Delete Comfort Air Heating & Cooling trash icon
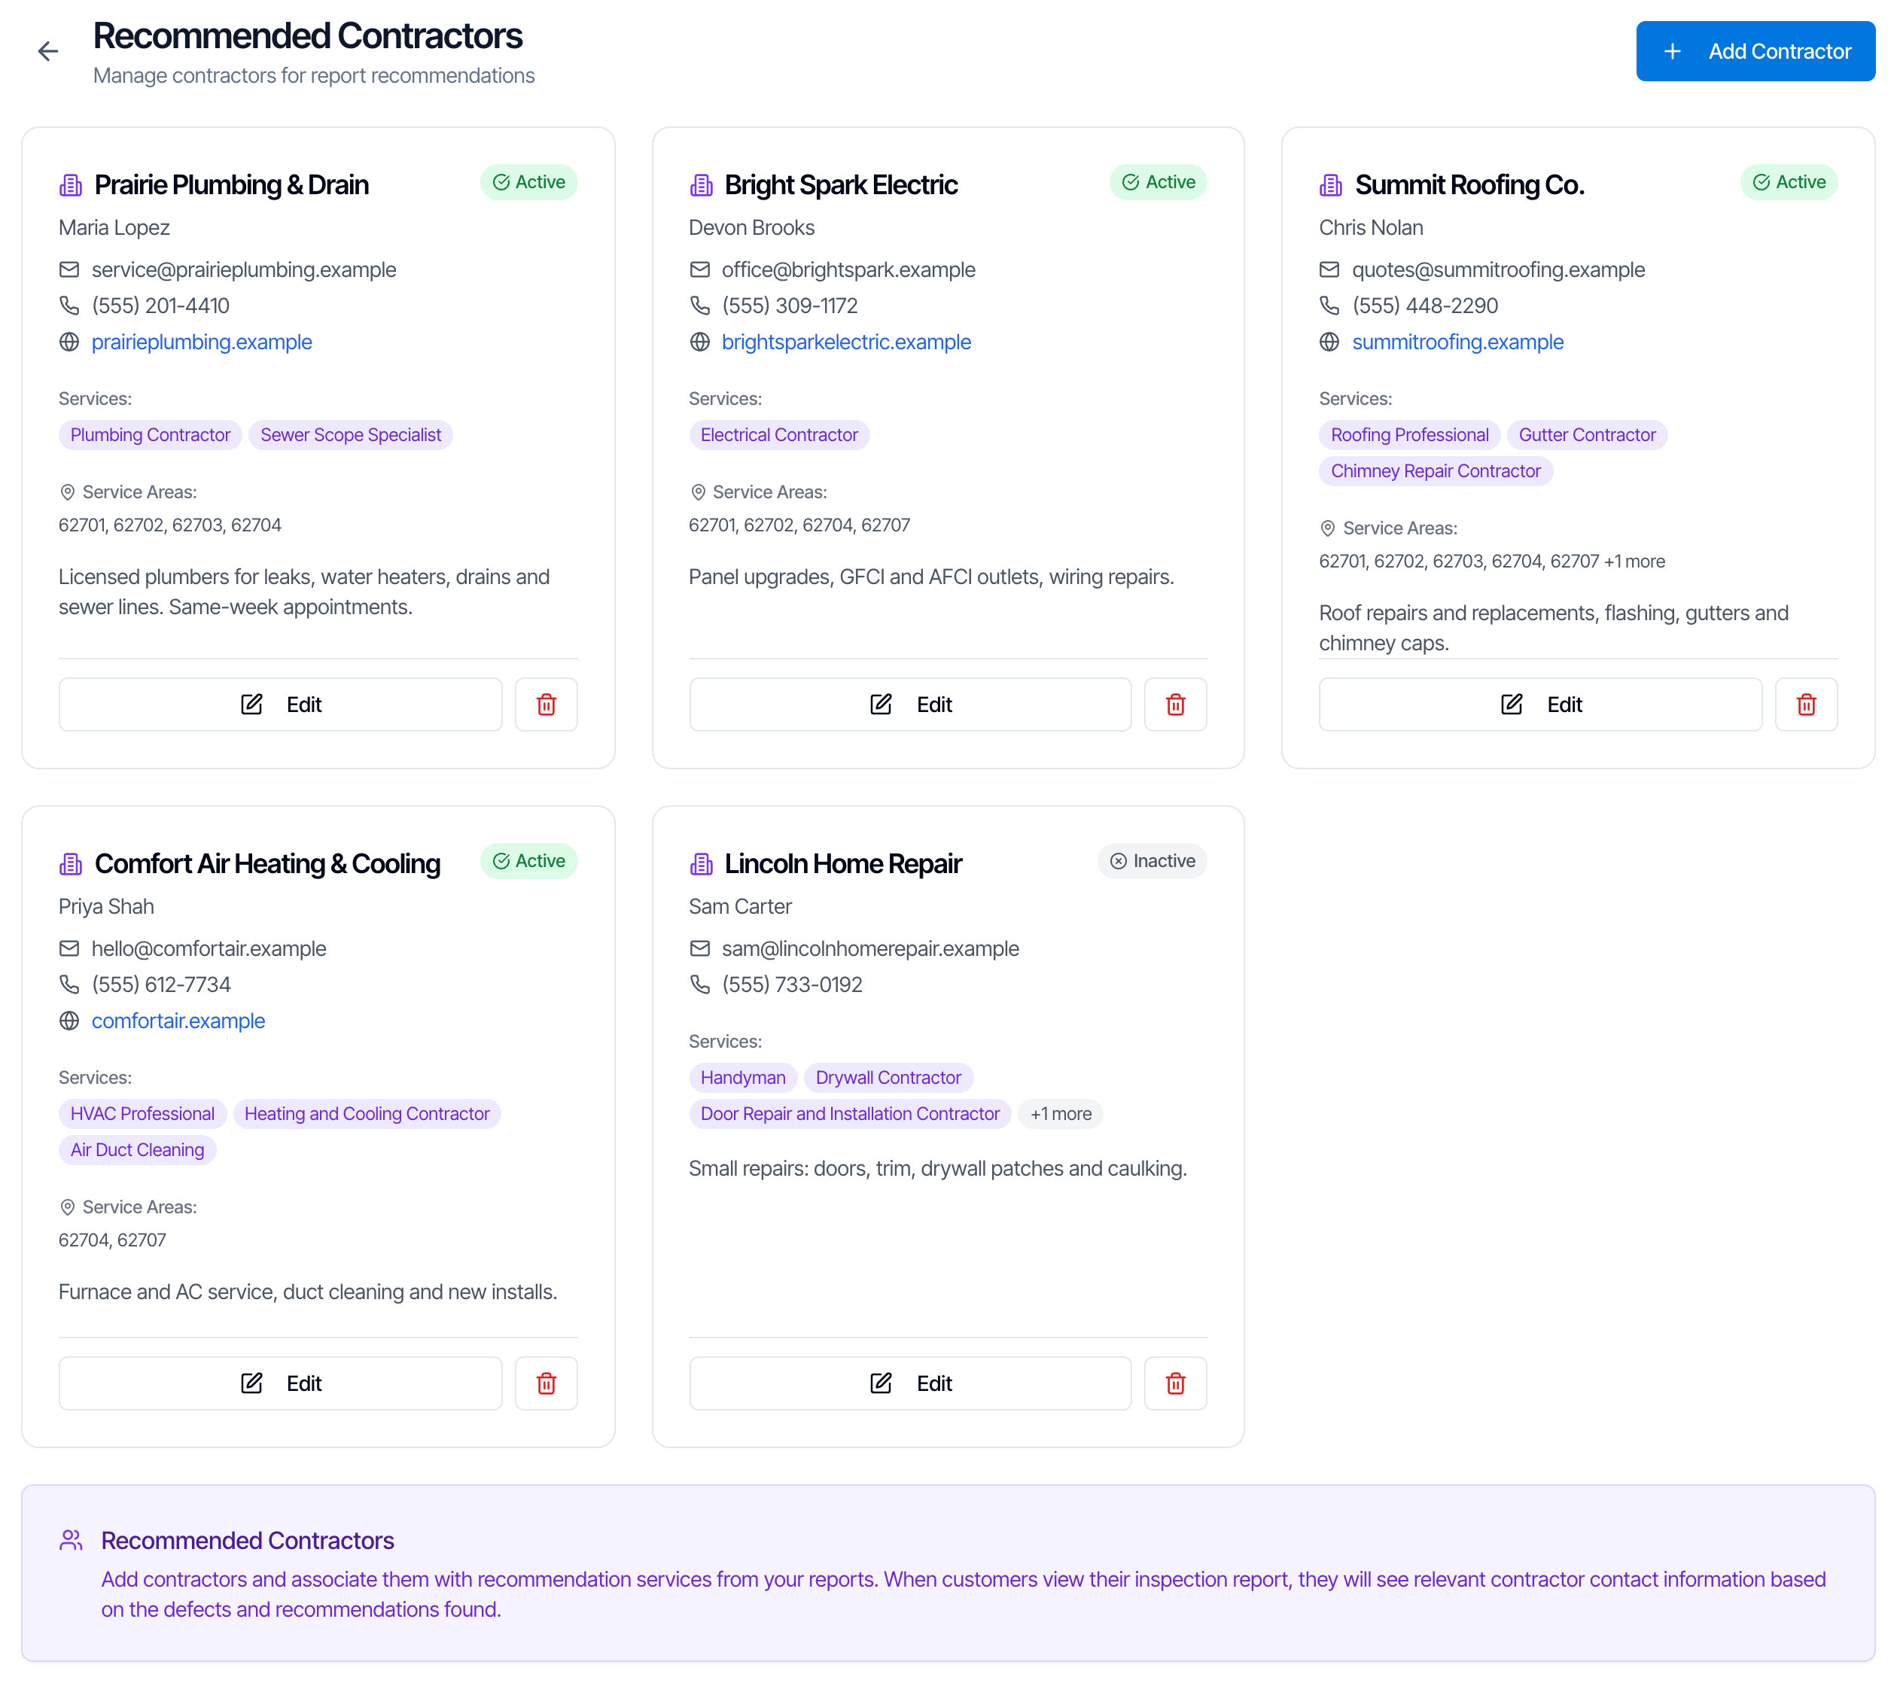The height and width of the screenshot is (1686, 1897). pos(547,1383)
